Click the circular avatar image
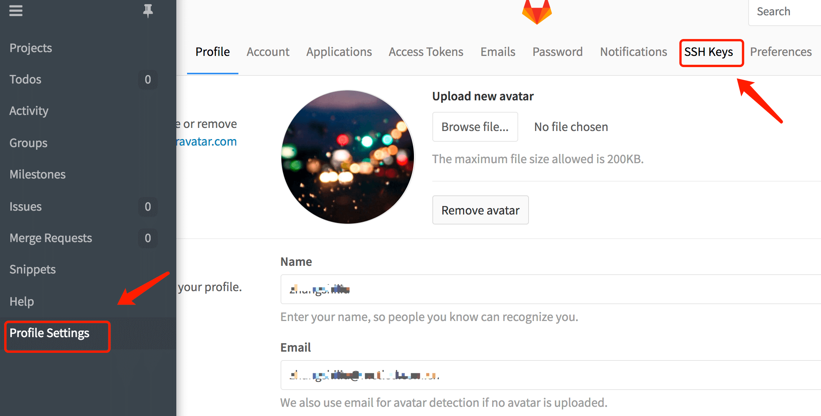The image size is (821, 416). (x=348, y=157)
